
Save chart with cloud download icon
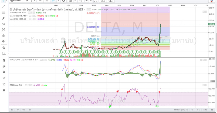click(103, 1)
